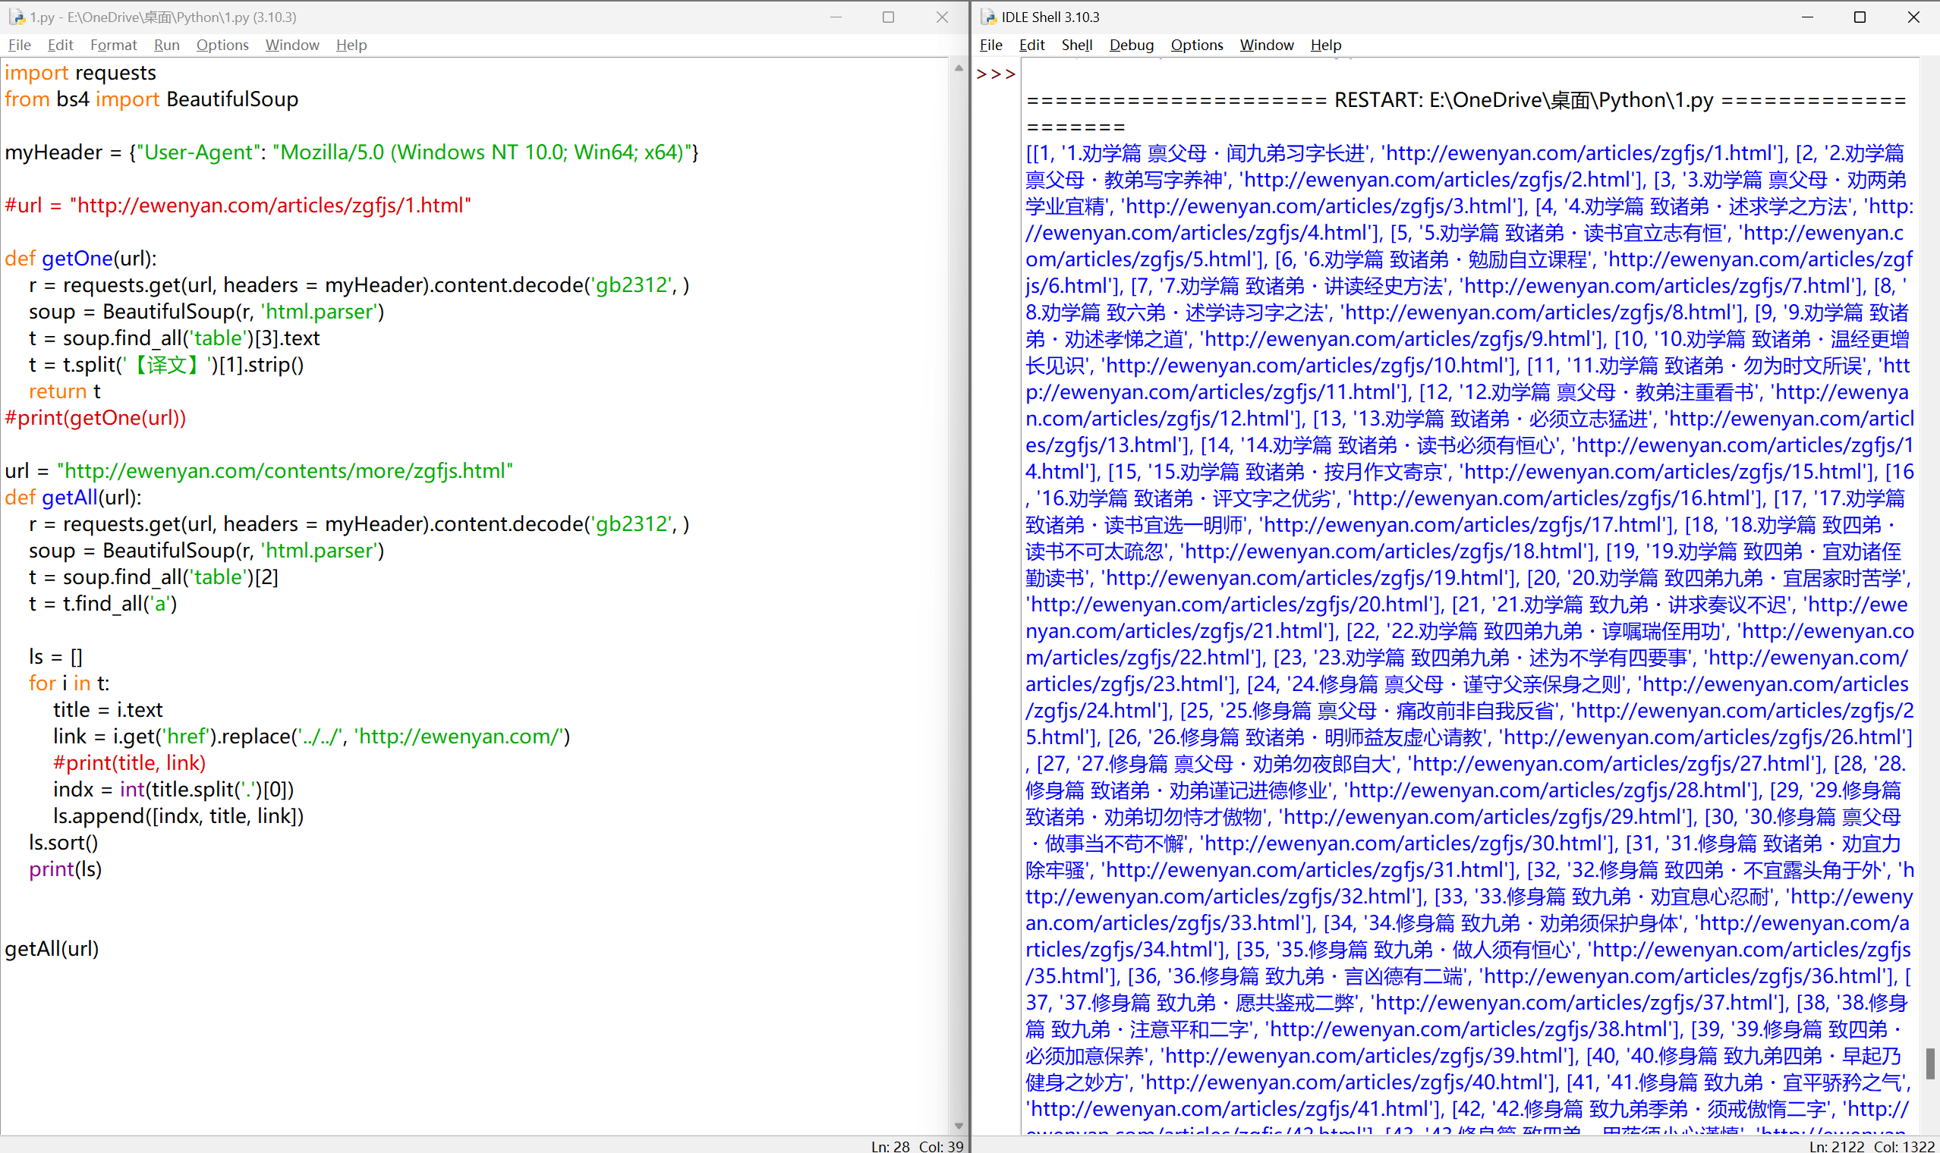Open the Run menu in editor
1940x1153 pixels.
coord(166,45)
